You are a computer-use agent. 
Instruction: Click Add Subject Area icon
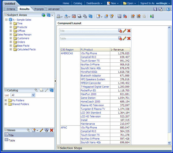click(43, 15)
